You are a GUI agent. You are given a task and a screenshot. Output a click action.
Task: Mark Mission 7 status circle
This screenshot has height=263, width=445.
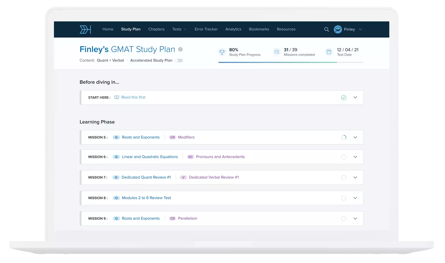pos(344,177)
